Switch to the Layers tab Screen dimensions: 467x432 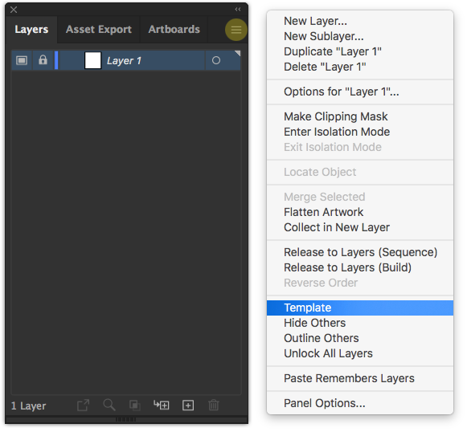[31, 30]
